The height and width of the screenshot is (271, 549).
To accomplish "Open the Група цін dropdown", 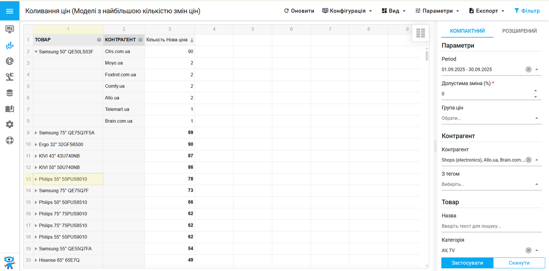I will click(536, 118).
